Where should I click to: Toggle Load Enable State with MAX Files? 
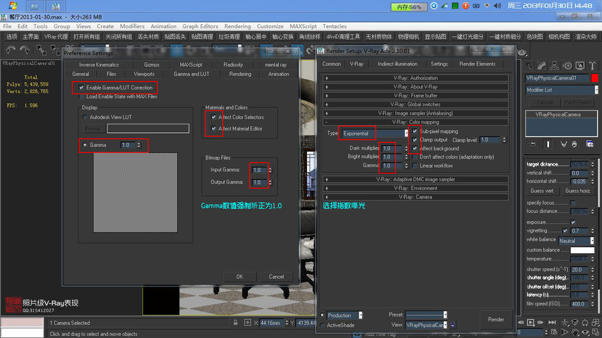[82, 97]
